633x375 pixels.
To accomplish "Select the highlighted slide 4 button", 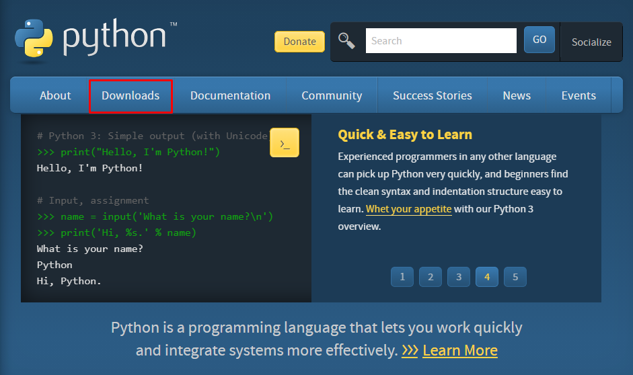I will pyautogui.click(x=487, y=277).
